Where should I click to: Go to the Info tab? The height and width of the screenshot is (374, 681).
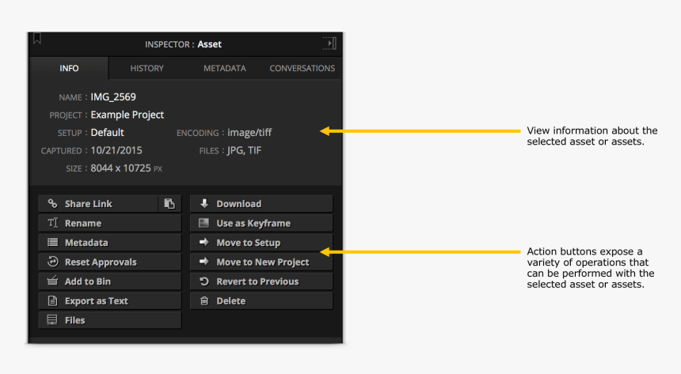coord(69,69)
